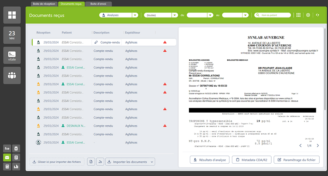This screenshot has height=176, width=328.
Task: Expand the Importer les documents dropdown
Action: click(x=152, y=162)
